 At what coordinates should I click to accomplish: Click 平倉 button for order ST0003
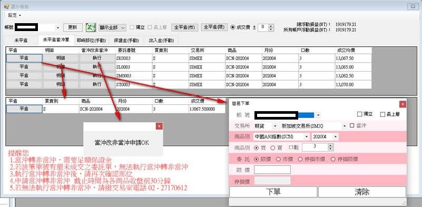point(24,84)
